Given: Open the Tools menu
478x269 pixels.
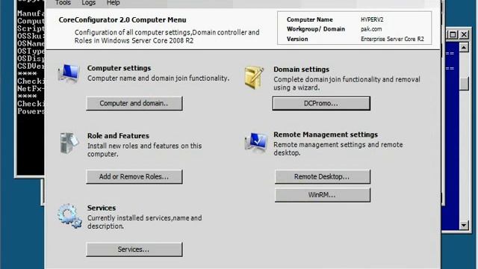Looking at the screenshot, I should (63, 3).
